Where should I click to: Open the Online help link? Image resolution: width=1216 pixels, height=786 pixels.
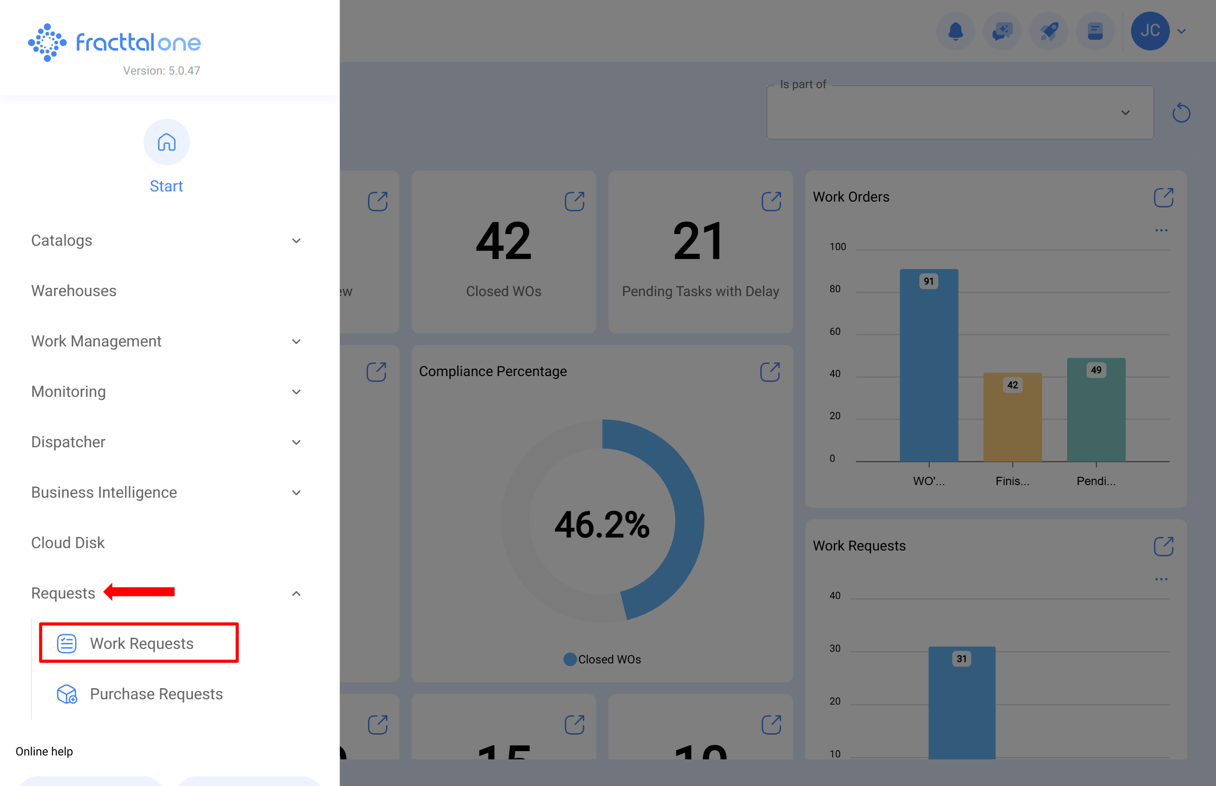[x=45, y=751]
